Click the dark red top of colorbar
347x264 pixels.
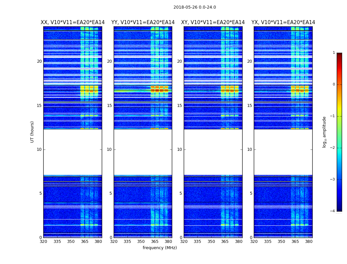point(339,54)
